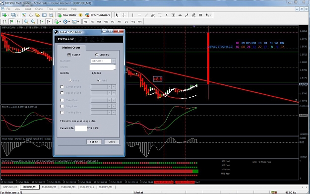Select the crosshair tool
Image resolution: width=310 pixels, height=194 pixels.
click(x=124, y=15)
